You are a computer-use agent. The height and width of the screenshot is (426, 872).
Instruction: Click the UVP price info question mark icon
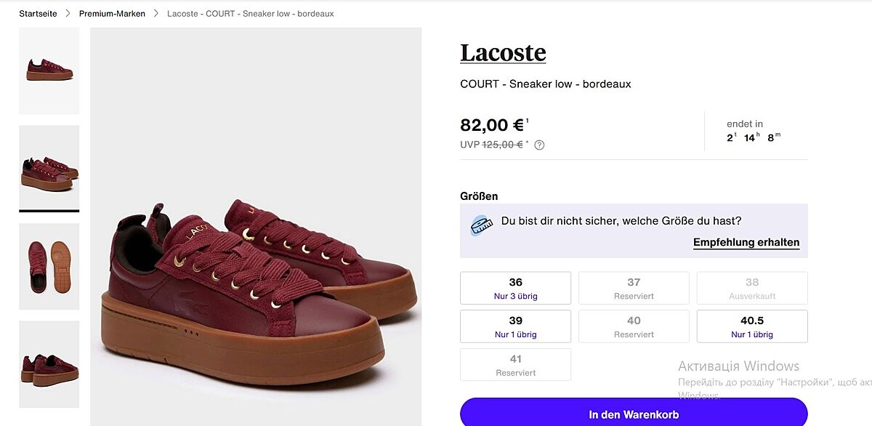point(539,145)
